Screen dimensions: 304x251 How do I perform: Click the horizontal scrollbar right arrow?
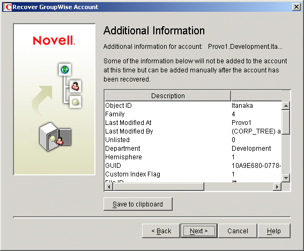pos(277,187)
